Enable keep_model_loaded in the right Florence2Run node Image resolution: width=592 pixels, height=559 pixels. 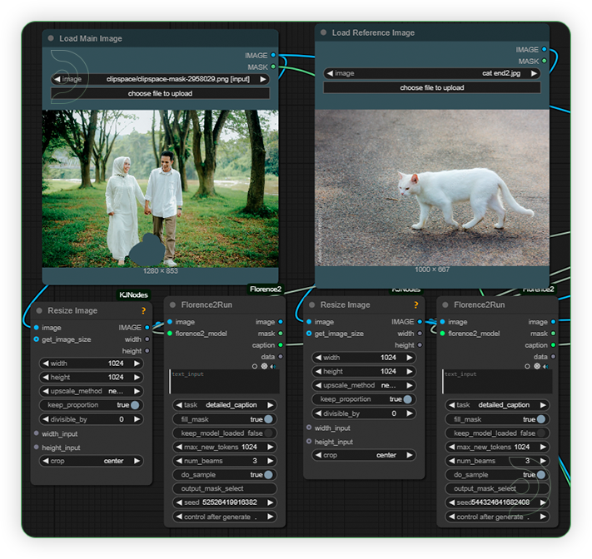point(497,433)
